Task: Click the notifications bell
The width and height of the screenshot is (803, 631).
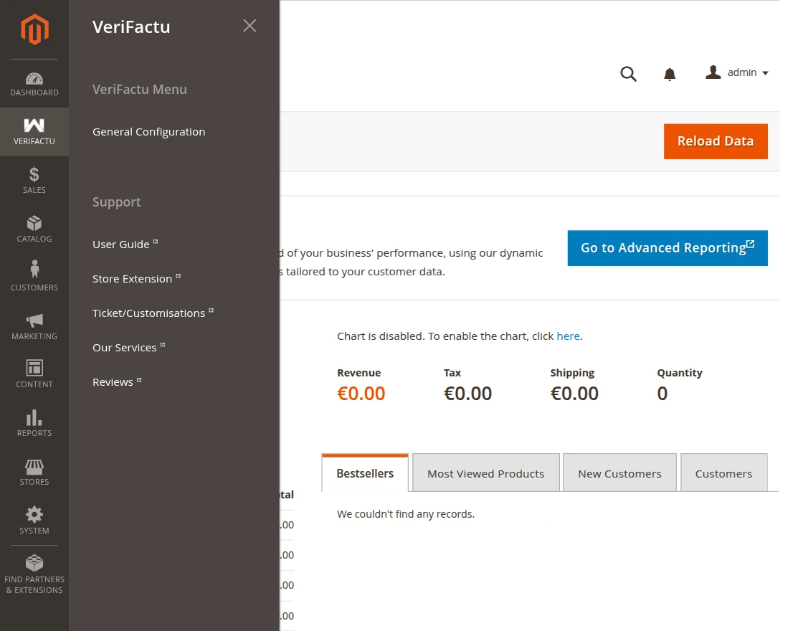Action: pyautogui.click(x=669, y=73)
